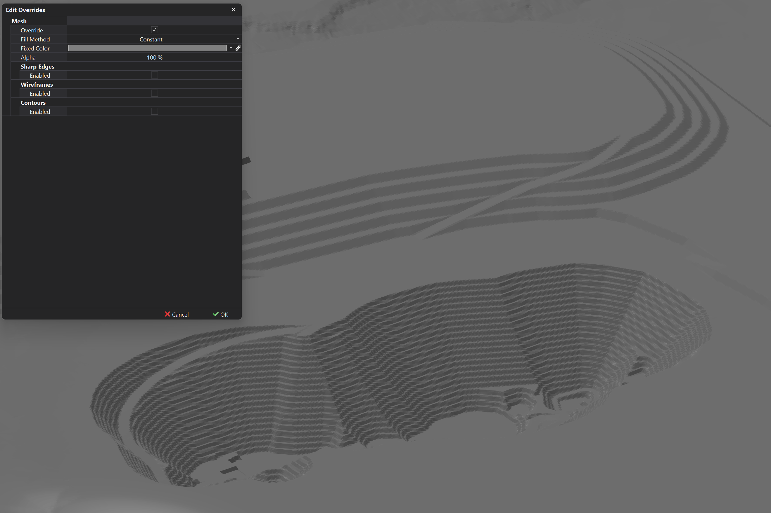Open the Fill Method dropdown showing Constant

[x=151, y=39]
